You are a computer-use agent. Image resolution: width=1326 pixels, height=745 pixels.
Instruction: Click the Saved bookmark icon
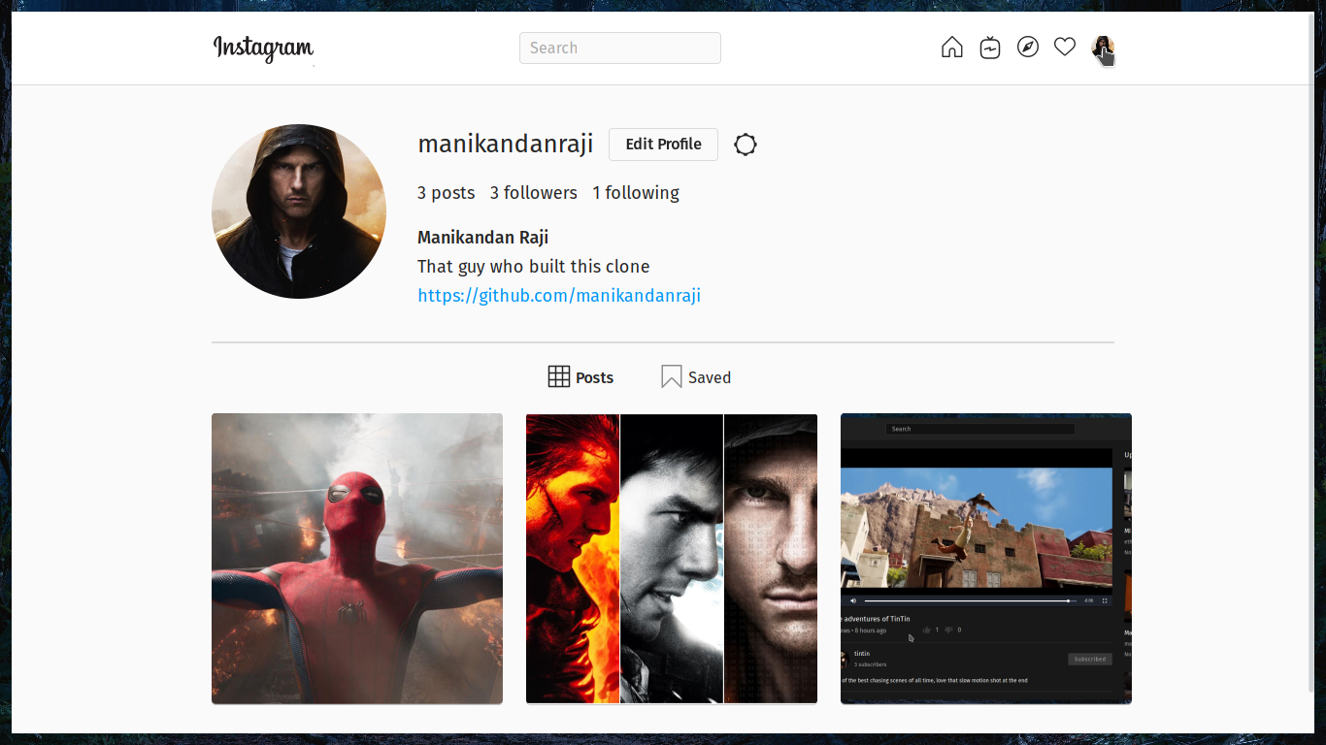(672, 377)
